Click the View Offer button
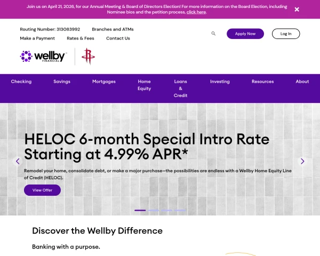Screen dimensions: 320x256 (42, 190)
